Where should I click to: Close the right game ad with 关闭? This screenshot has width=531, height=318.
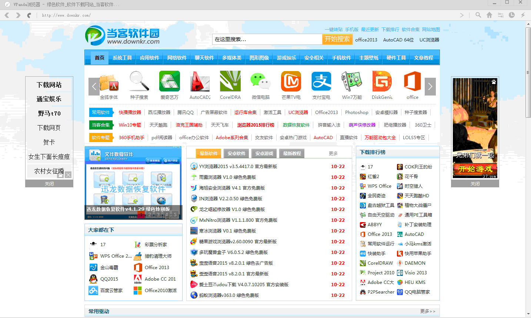(x=475, y=184)
